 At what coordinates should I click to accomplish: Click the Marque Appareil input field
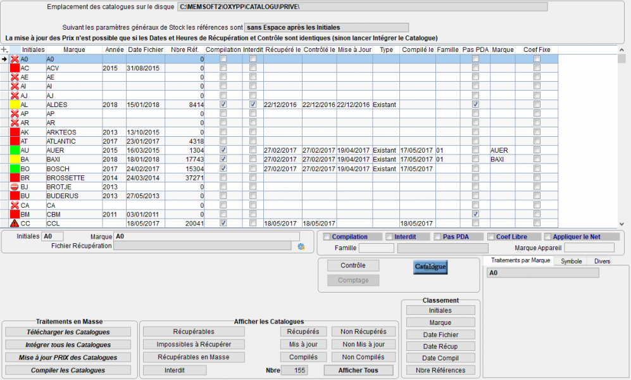coord(589,248)
